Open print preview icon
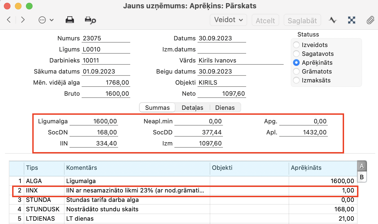 click(x=90, y=20)
